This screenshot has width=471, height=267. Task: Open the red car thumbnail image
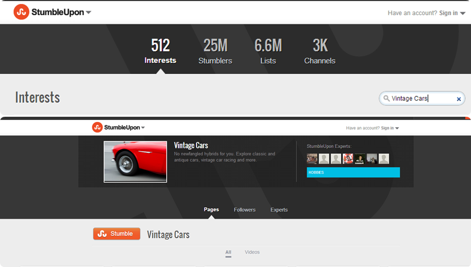(x=135, y=162)
